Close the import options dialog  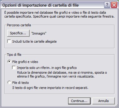coord(114,5)
